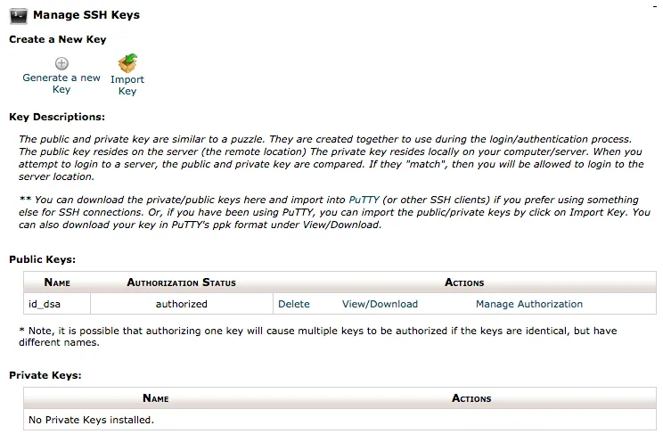
Task: Follow the PuTTY hyperlink in the description
Action: coord(364,200)
